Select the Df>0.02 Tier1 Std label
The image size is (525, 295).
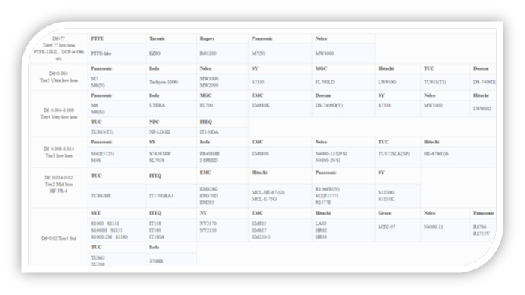58,239
